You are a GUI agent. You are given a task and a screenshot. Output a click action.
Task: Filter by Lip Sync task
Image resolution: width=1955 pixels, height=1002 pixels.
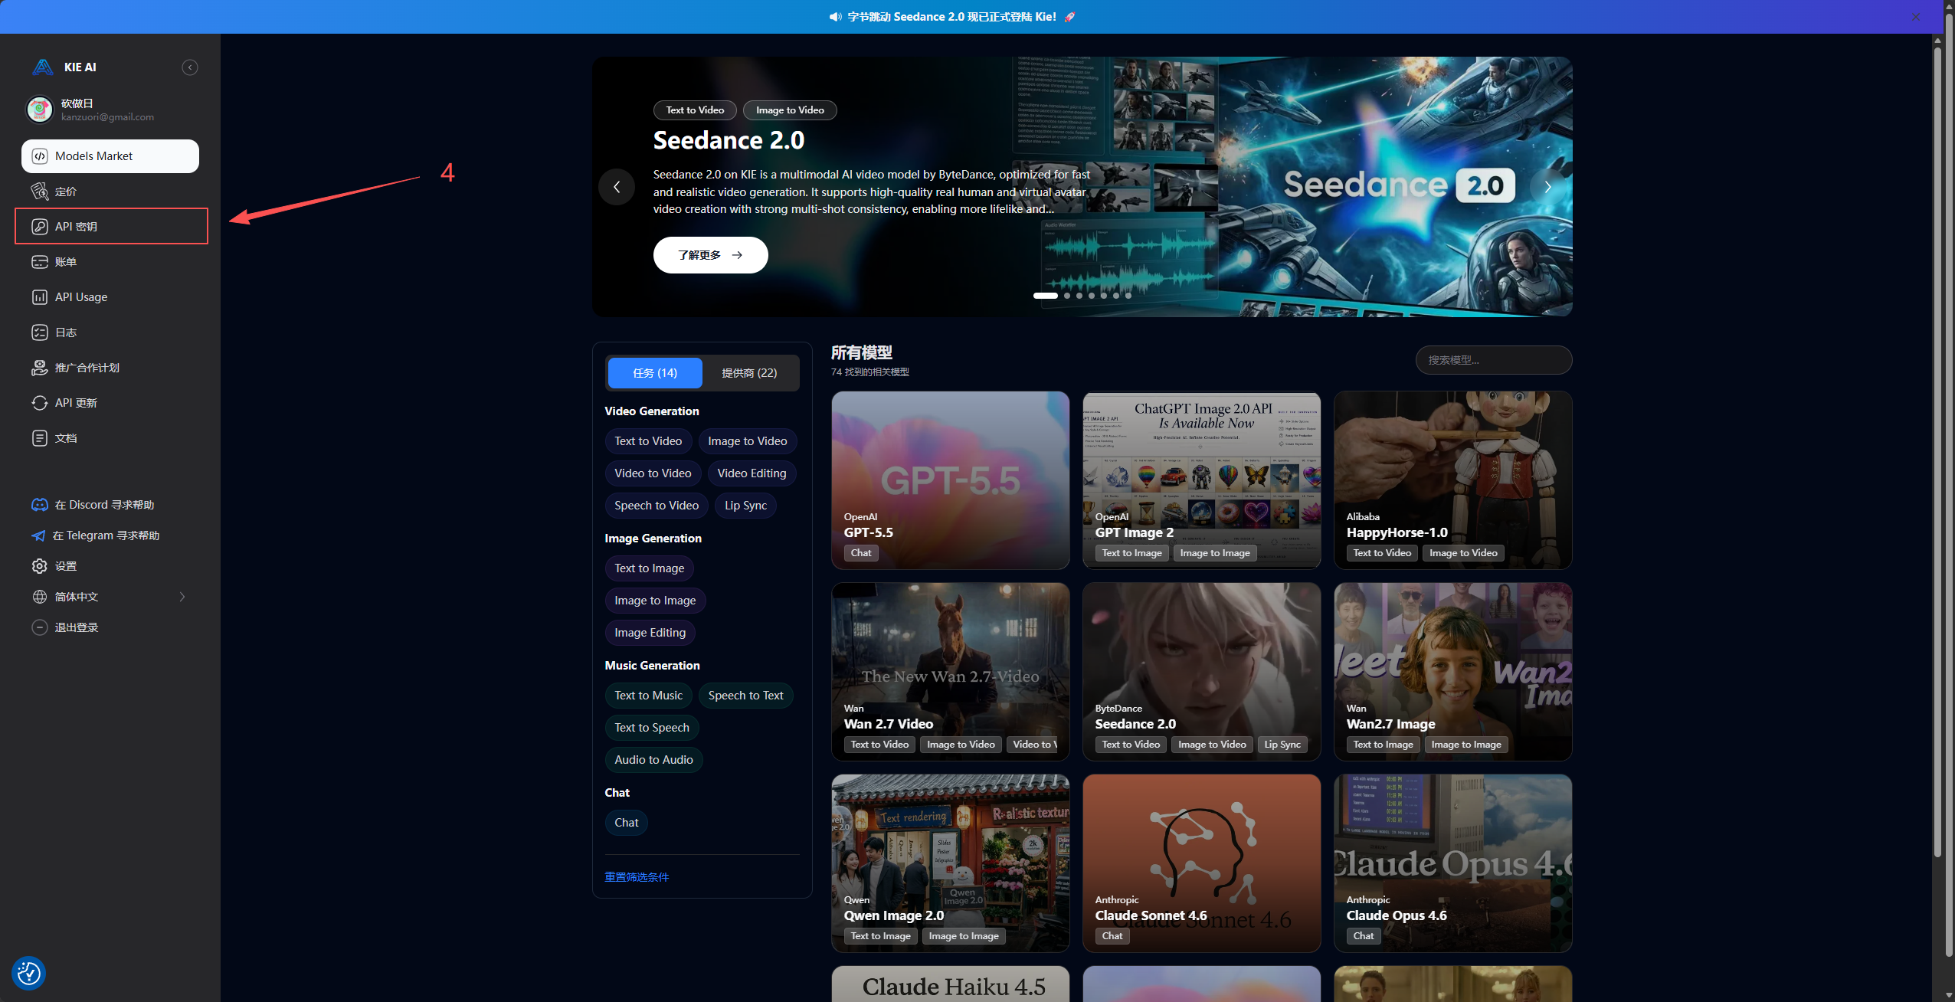point(745,506)
